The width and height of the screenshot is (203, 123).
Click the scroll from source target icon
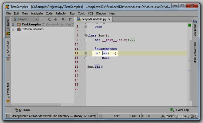click(x=50, y=19)
